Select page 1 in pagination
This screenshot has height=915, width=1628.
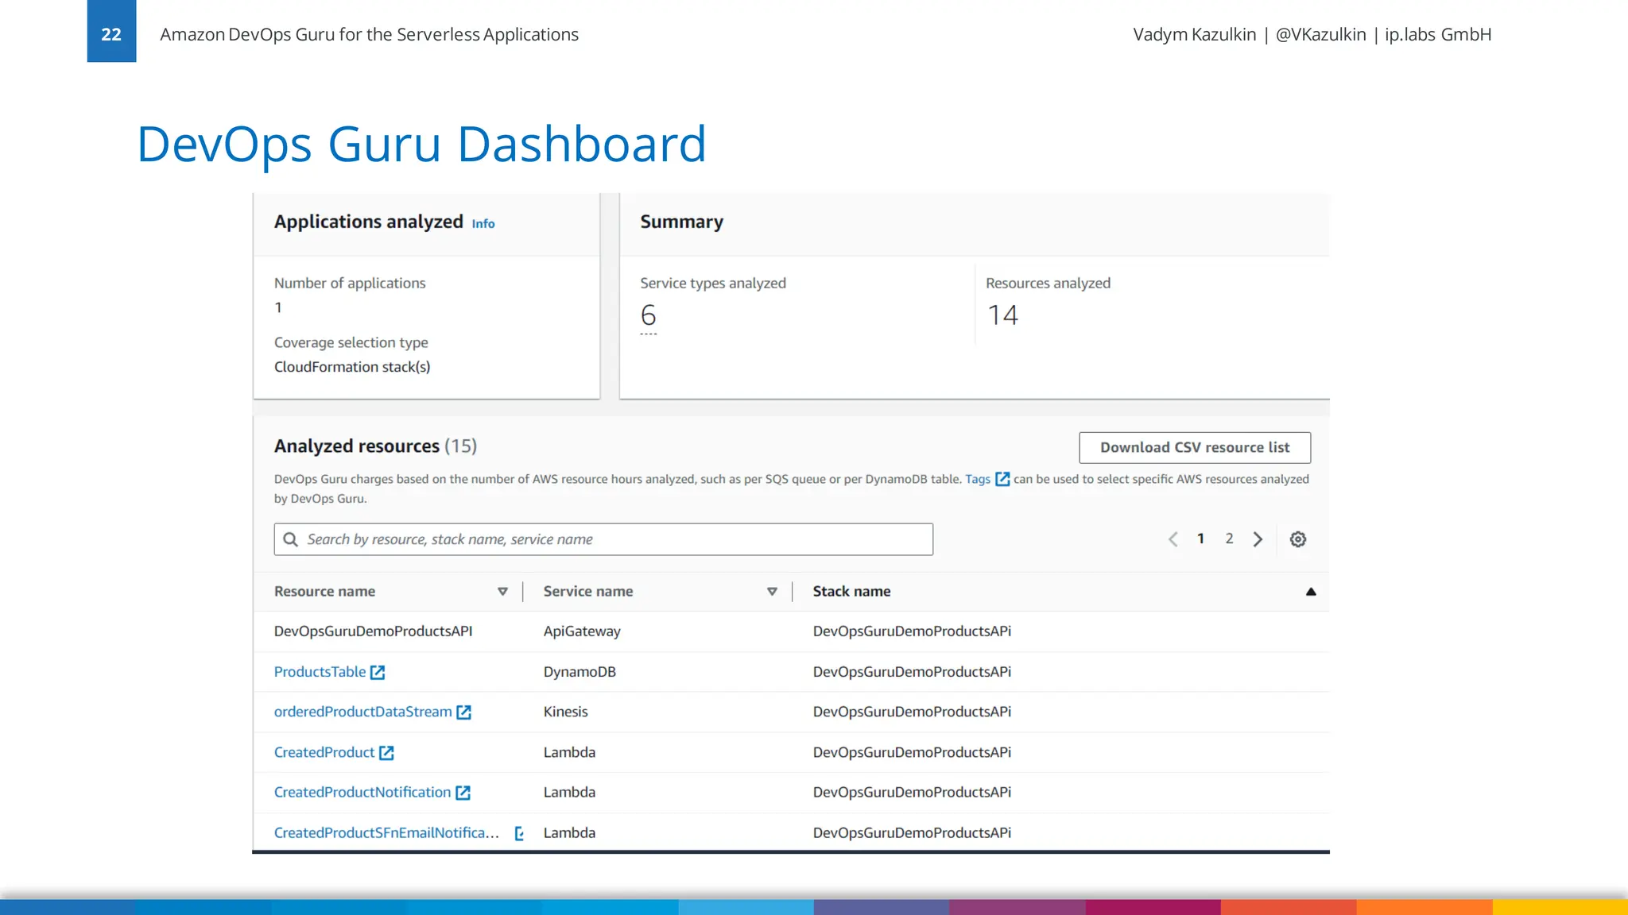(x=1200, y=539)
